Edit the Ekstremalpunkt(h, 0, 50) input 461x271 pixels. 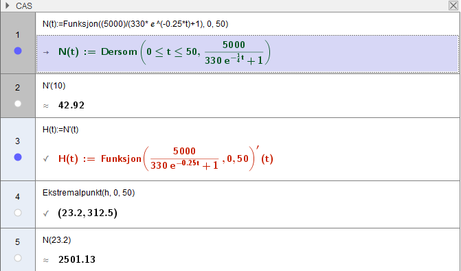click(89, 193)
